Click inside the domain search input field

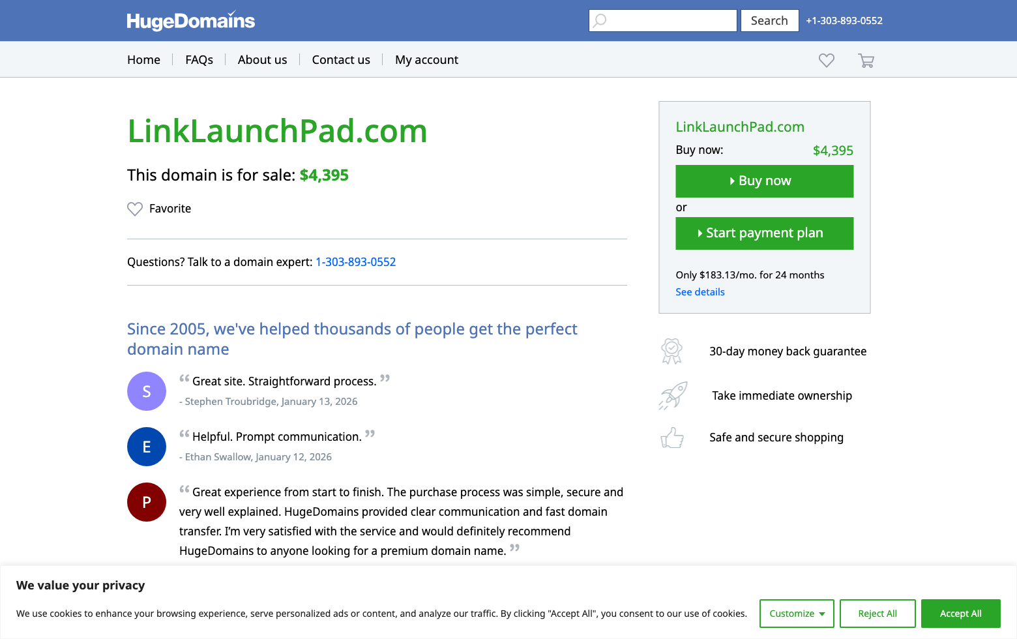pos(665,20)
